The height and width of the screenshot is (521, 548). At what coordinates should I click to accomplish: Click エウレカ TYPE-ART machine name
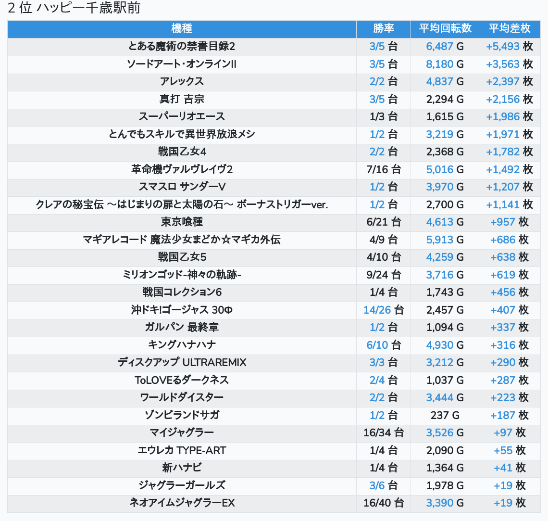182,450
